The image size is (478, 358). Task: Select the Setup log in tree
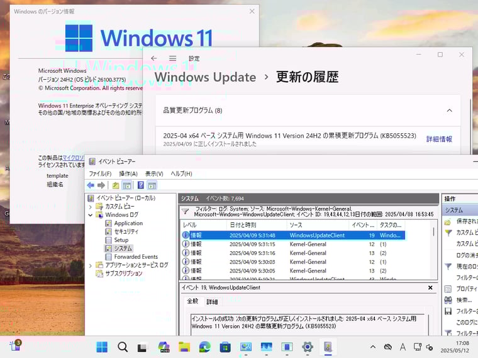click(121, 240)
